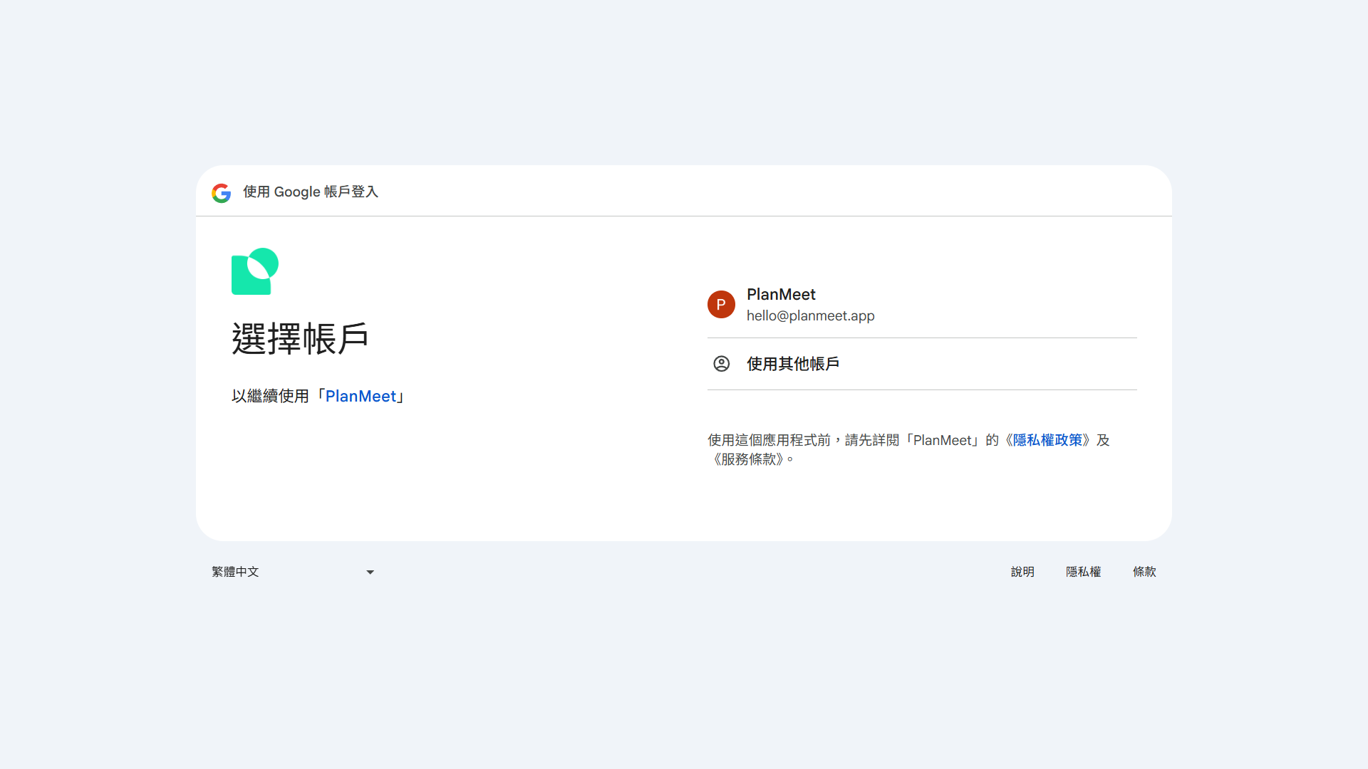Click the dropdown arrow of the language selector
Image resolution: width=1368 pixels, height=769 pixels.
(x=370, y=572)
